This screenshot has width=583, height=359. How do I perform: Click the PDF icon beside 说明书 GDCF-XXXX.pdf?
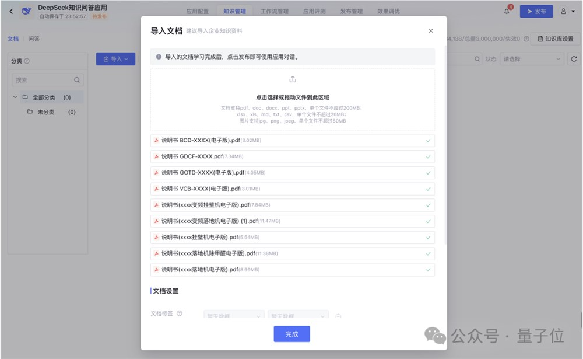(157, 156)
